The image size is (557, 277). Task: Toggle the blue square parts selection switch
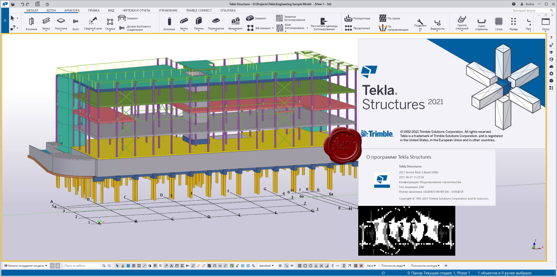tap(128, 266)
